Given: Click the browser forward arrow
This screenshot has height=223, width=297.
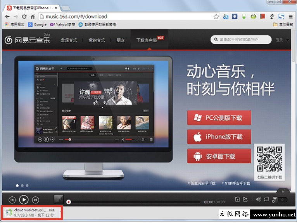Looking at the screenshot, I should [x=16, y=17].
